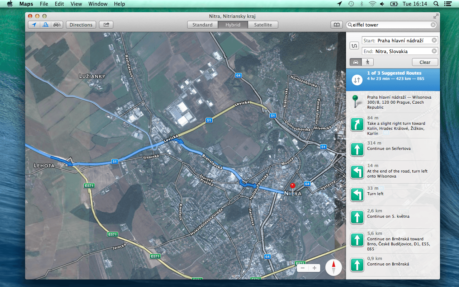This screenshot has width=459, height=287.
Task: Click the 64 road shield near Nitra pin
Action: point(307,184)
